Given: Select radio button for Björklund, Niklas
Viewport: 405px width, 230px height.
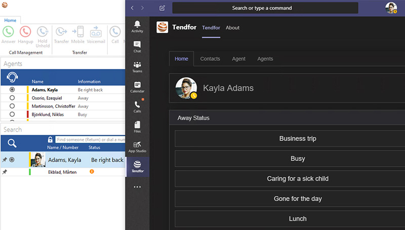Looking at the screenshot, I should click(12, 114).
